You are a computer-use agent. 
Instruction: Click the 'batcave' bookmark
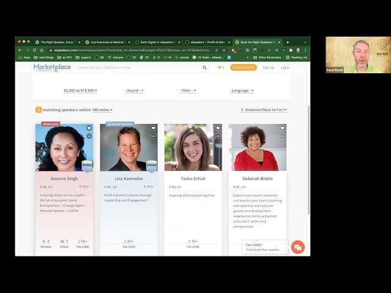[115, 57]
